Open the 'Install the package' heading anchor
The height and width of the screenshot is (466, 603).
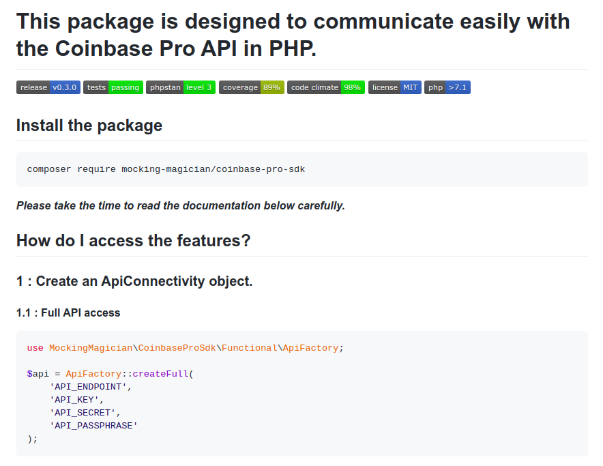(89, 125)
